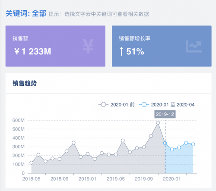
Task: Toggle the '2020-01 前' legend series
Action: (x=117, y=105)
